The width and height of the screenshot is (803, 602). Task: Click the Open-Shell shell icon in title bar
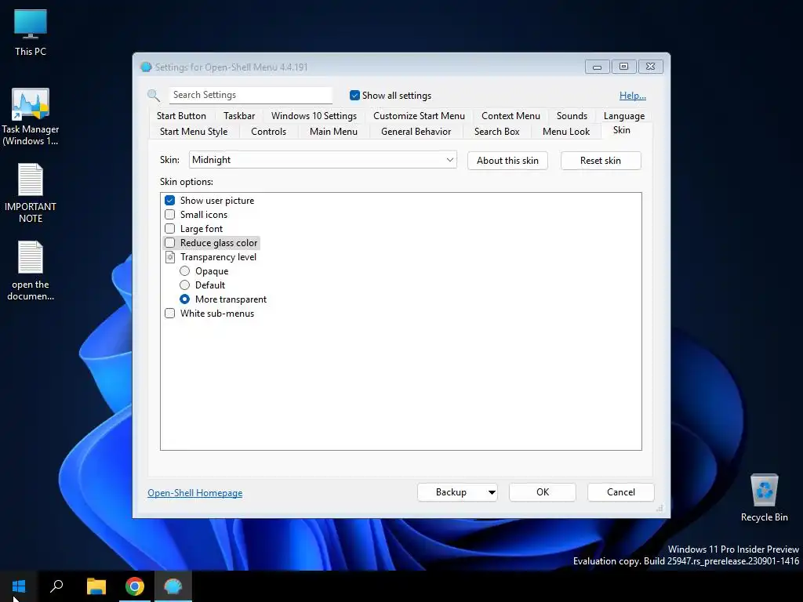click(x=146, y=67)
